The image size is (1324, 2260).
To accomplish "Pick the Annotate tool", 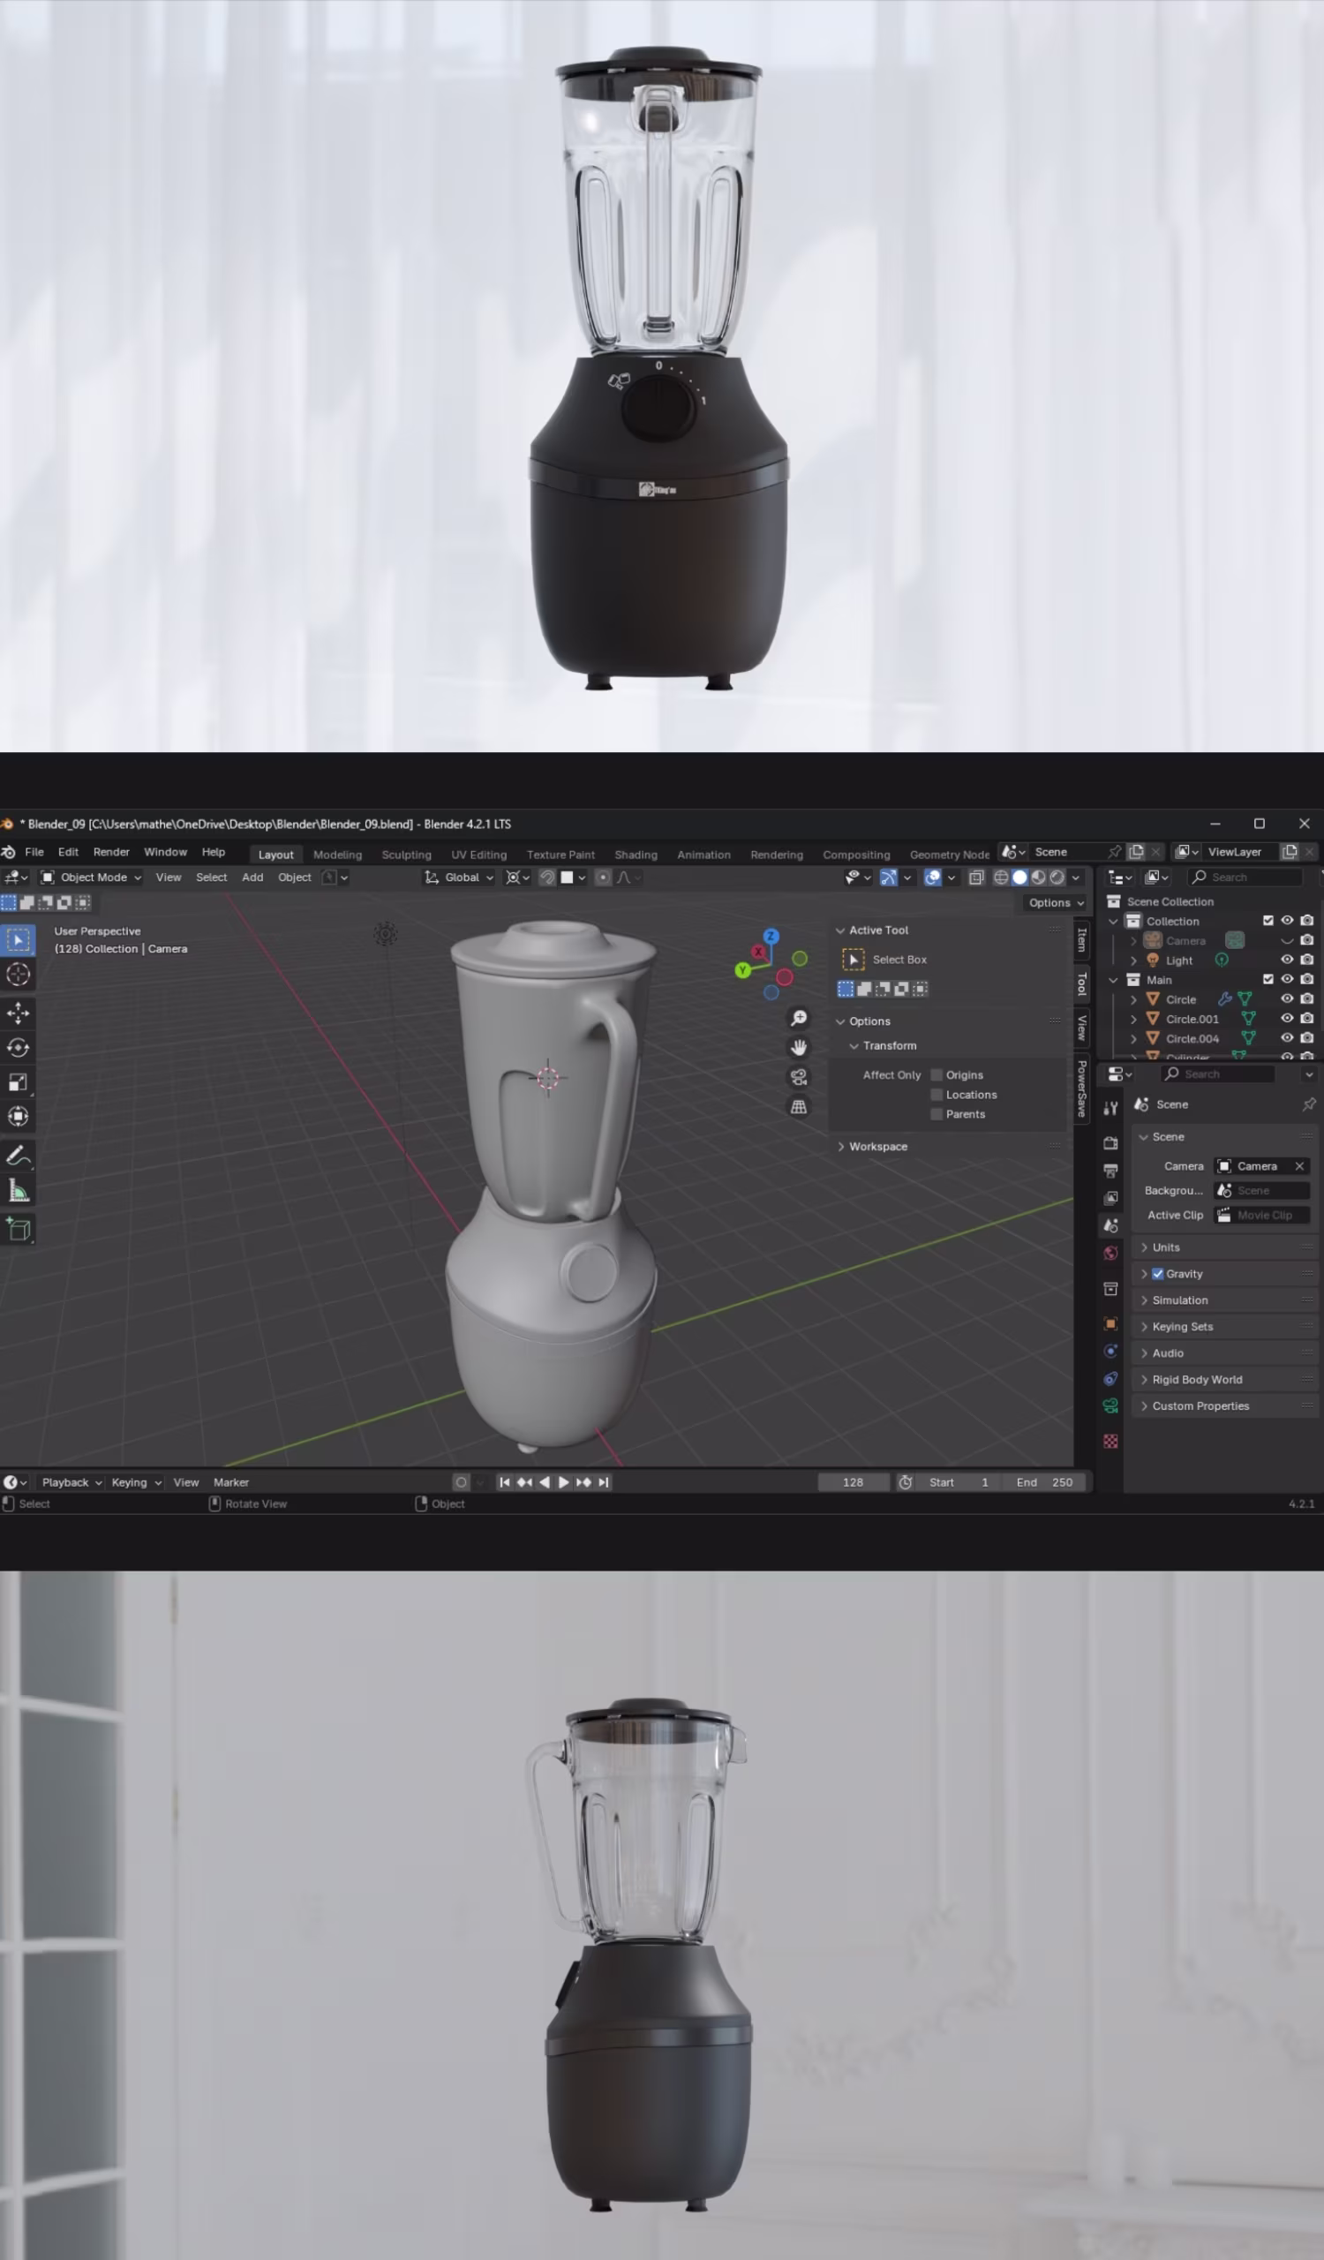I will pyautogui.click(x=18, y=1156).
